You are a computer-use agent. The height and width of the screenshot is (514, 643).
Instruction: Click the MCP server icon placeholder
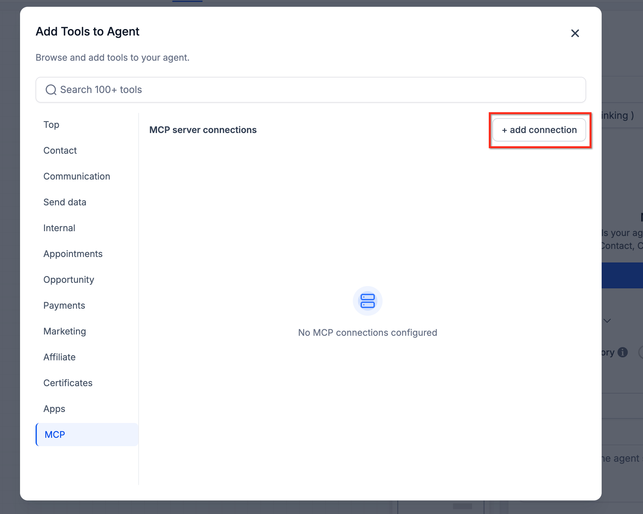pos(368,301)
